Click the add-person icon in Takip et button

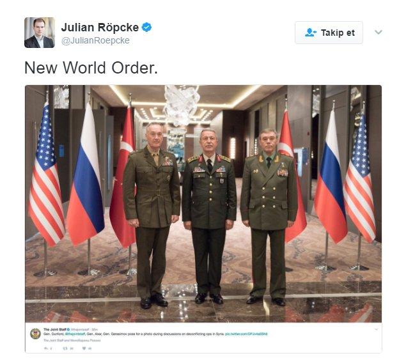311,33
